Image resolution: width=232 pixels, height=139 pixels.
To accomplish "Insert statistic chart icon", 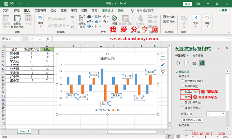I will [x=97, y=21].
